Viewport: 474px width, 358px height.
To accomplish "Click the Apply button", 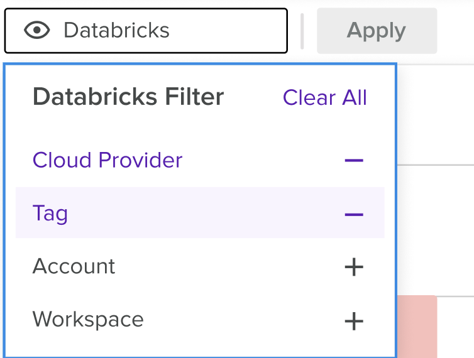I will 377,31.
